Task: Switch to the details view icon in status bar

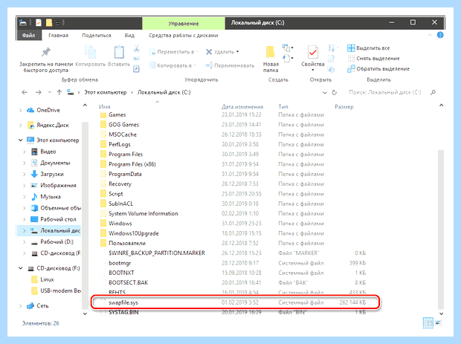Action: tap(428, 323)
